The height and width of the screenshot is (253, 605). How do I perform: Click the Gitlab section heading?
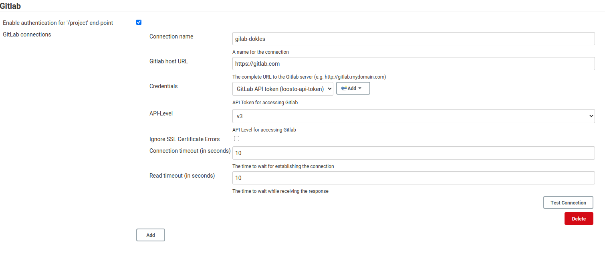coord(11,6)
